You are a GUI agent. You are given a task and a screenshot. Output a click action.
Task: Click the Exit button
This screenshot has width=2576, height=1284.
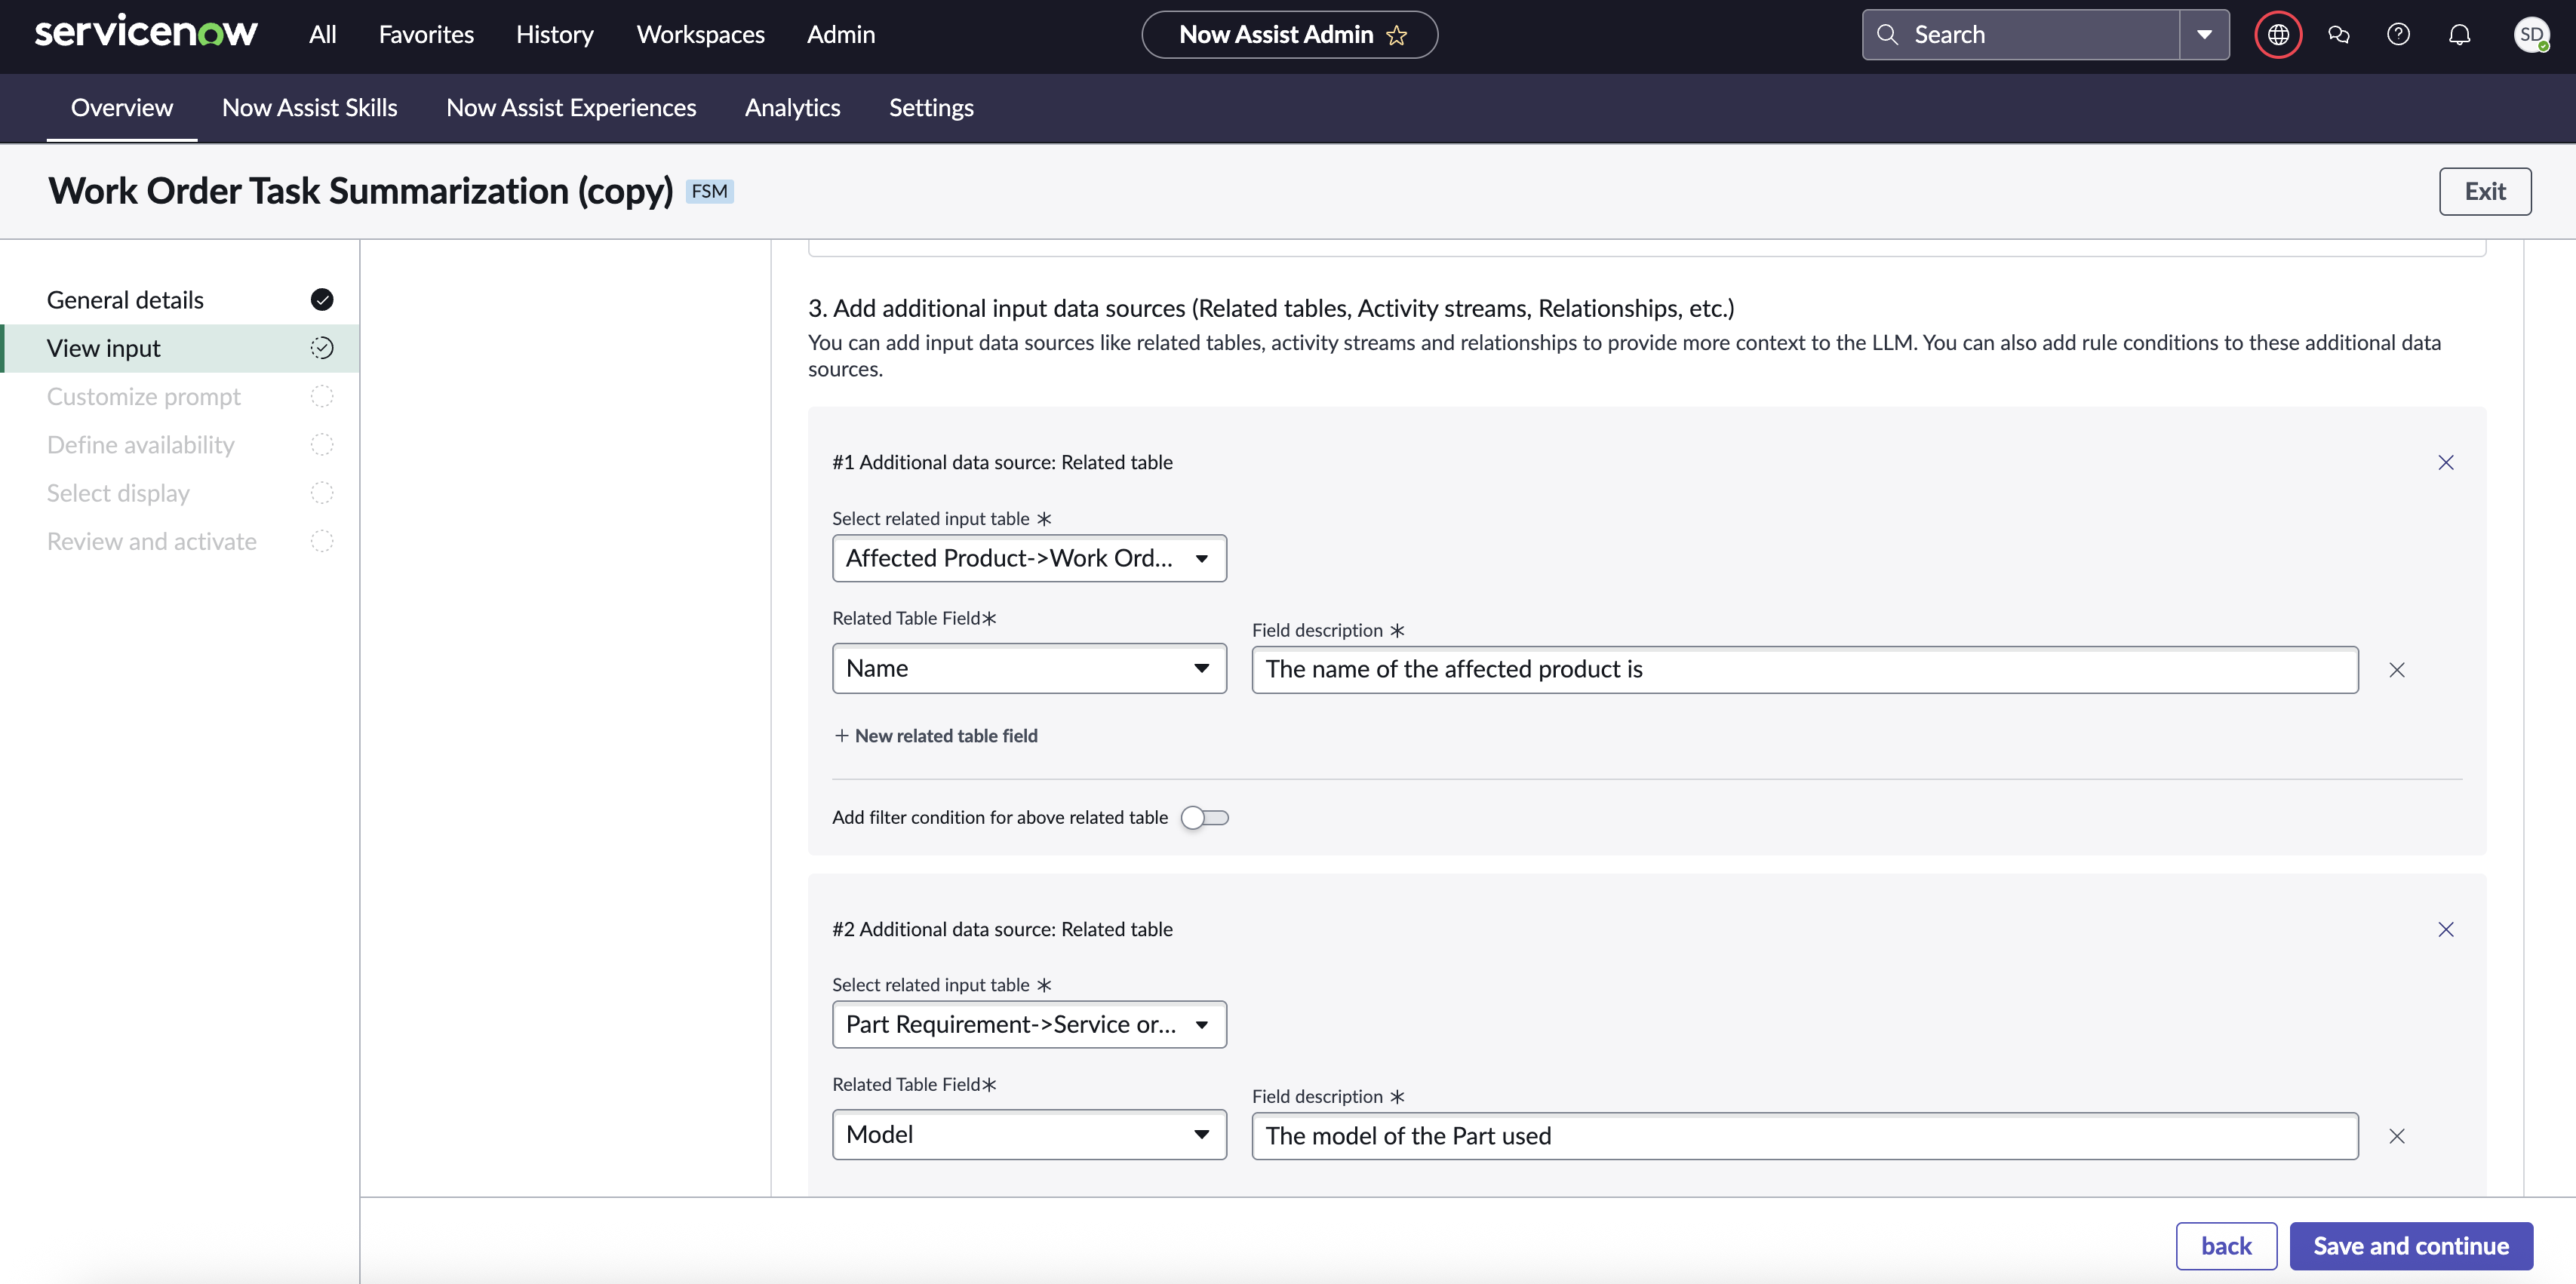[2484, 191]
